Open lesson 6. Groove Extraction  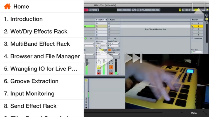[x=42, y=81]
